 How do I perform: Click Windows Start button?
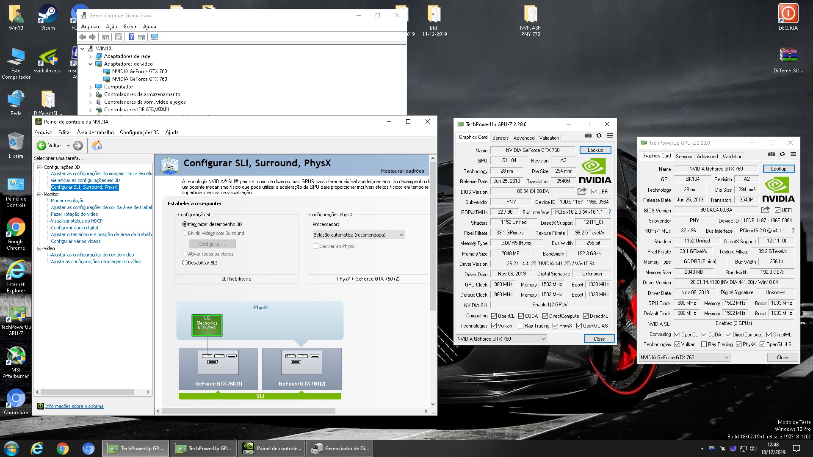[x=11, y=449]
